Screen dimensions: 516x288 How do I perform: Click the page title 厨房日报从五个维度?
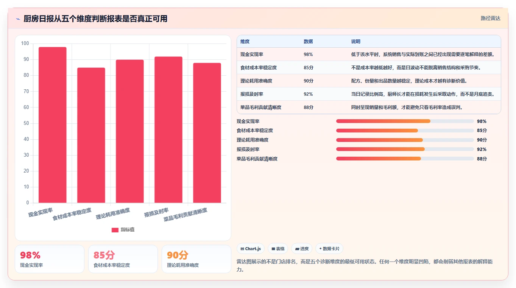tap(95, 19)
